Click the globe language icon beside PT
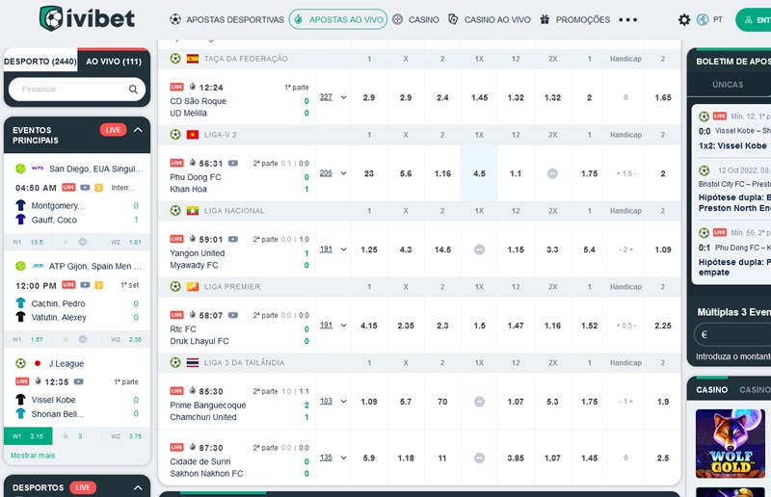 coord(703,19)
